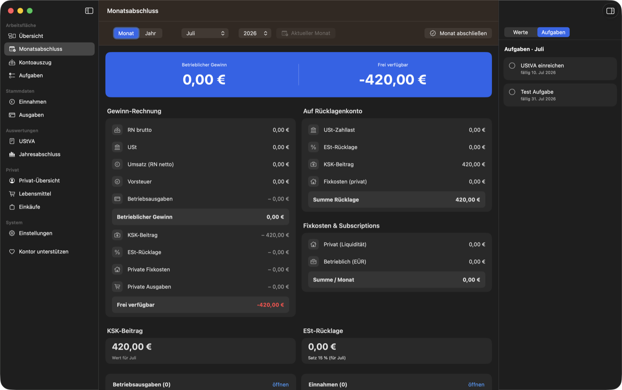Click the heart icon beside Kontor unterstützen
The image size is (622, 390).
[12, 252]
